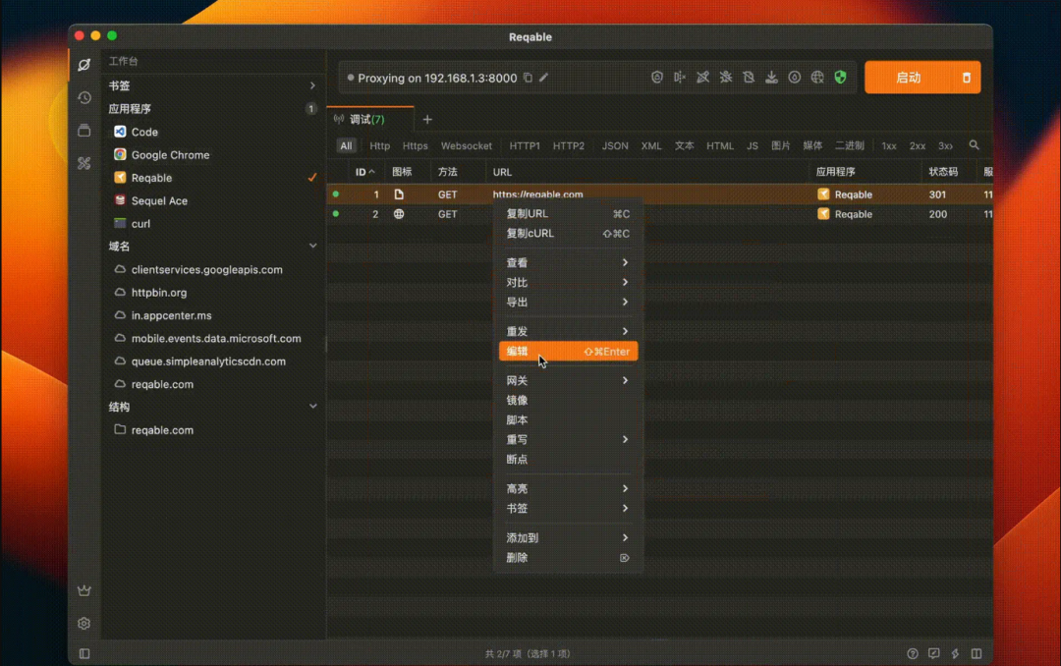This screenshot has height=666, width=1061.
Task: Open the 对比 submenu
Action: (569, 282)
